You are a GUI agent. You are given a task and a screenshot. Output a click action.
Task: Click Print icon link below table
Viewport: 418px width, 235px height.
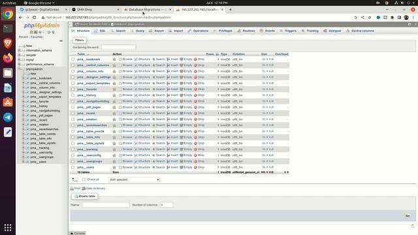75,189
